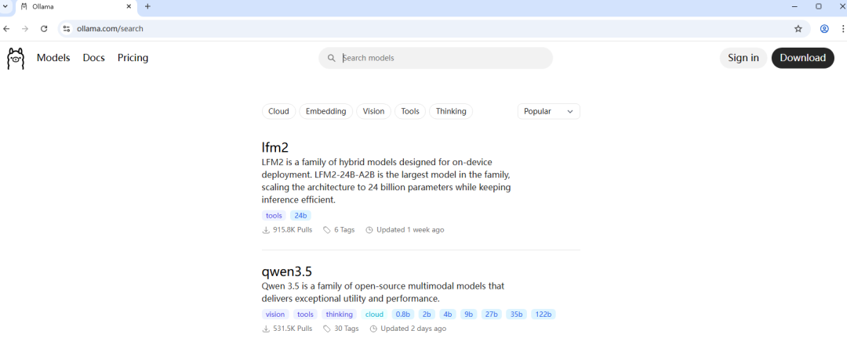Screen dimensions: 847x345
Task: Toggle the Tools filter
Action: click(x=410, y=111)
